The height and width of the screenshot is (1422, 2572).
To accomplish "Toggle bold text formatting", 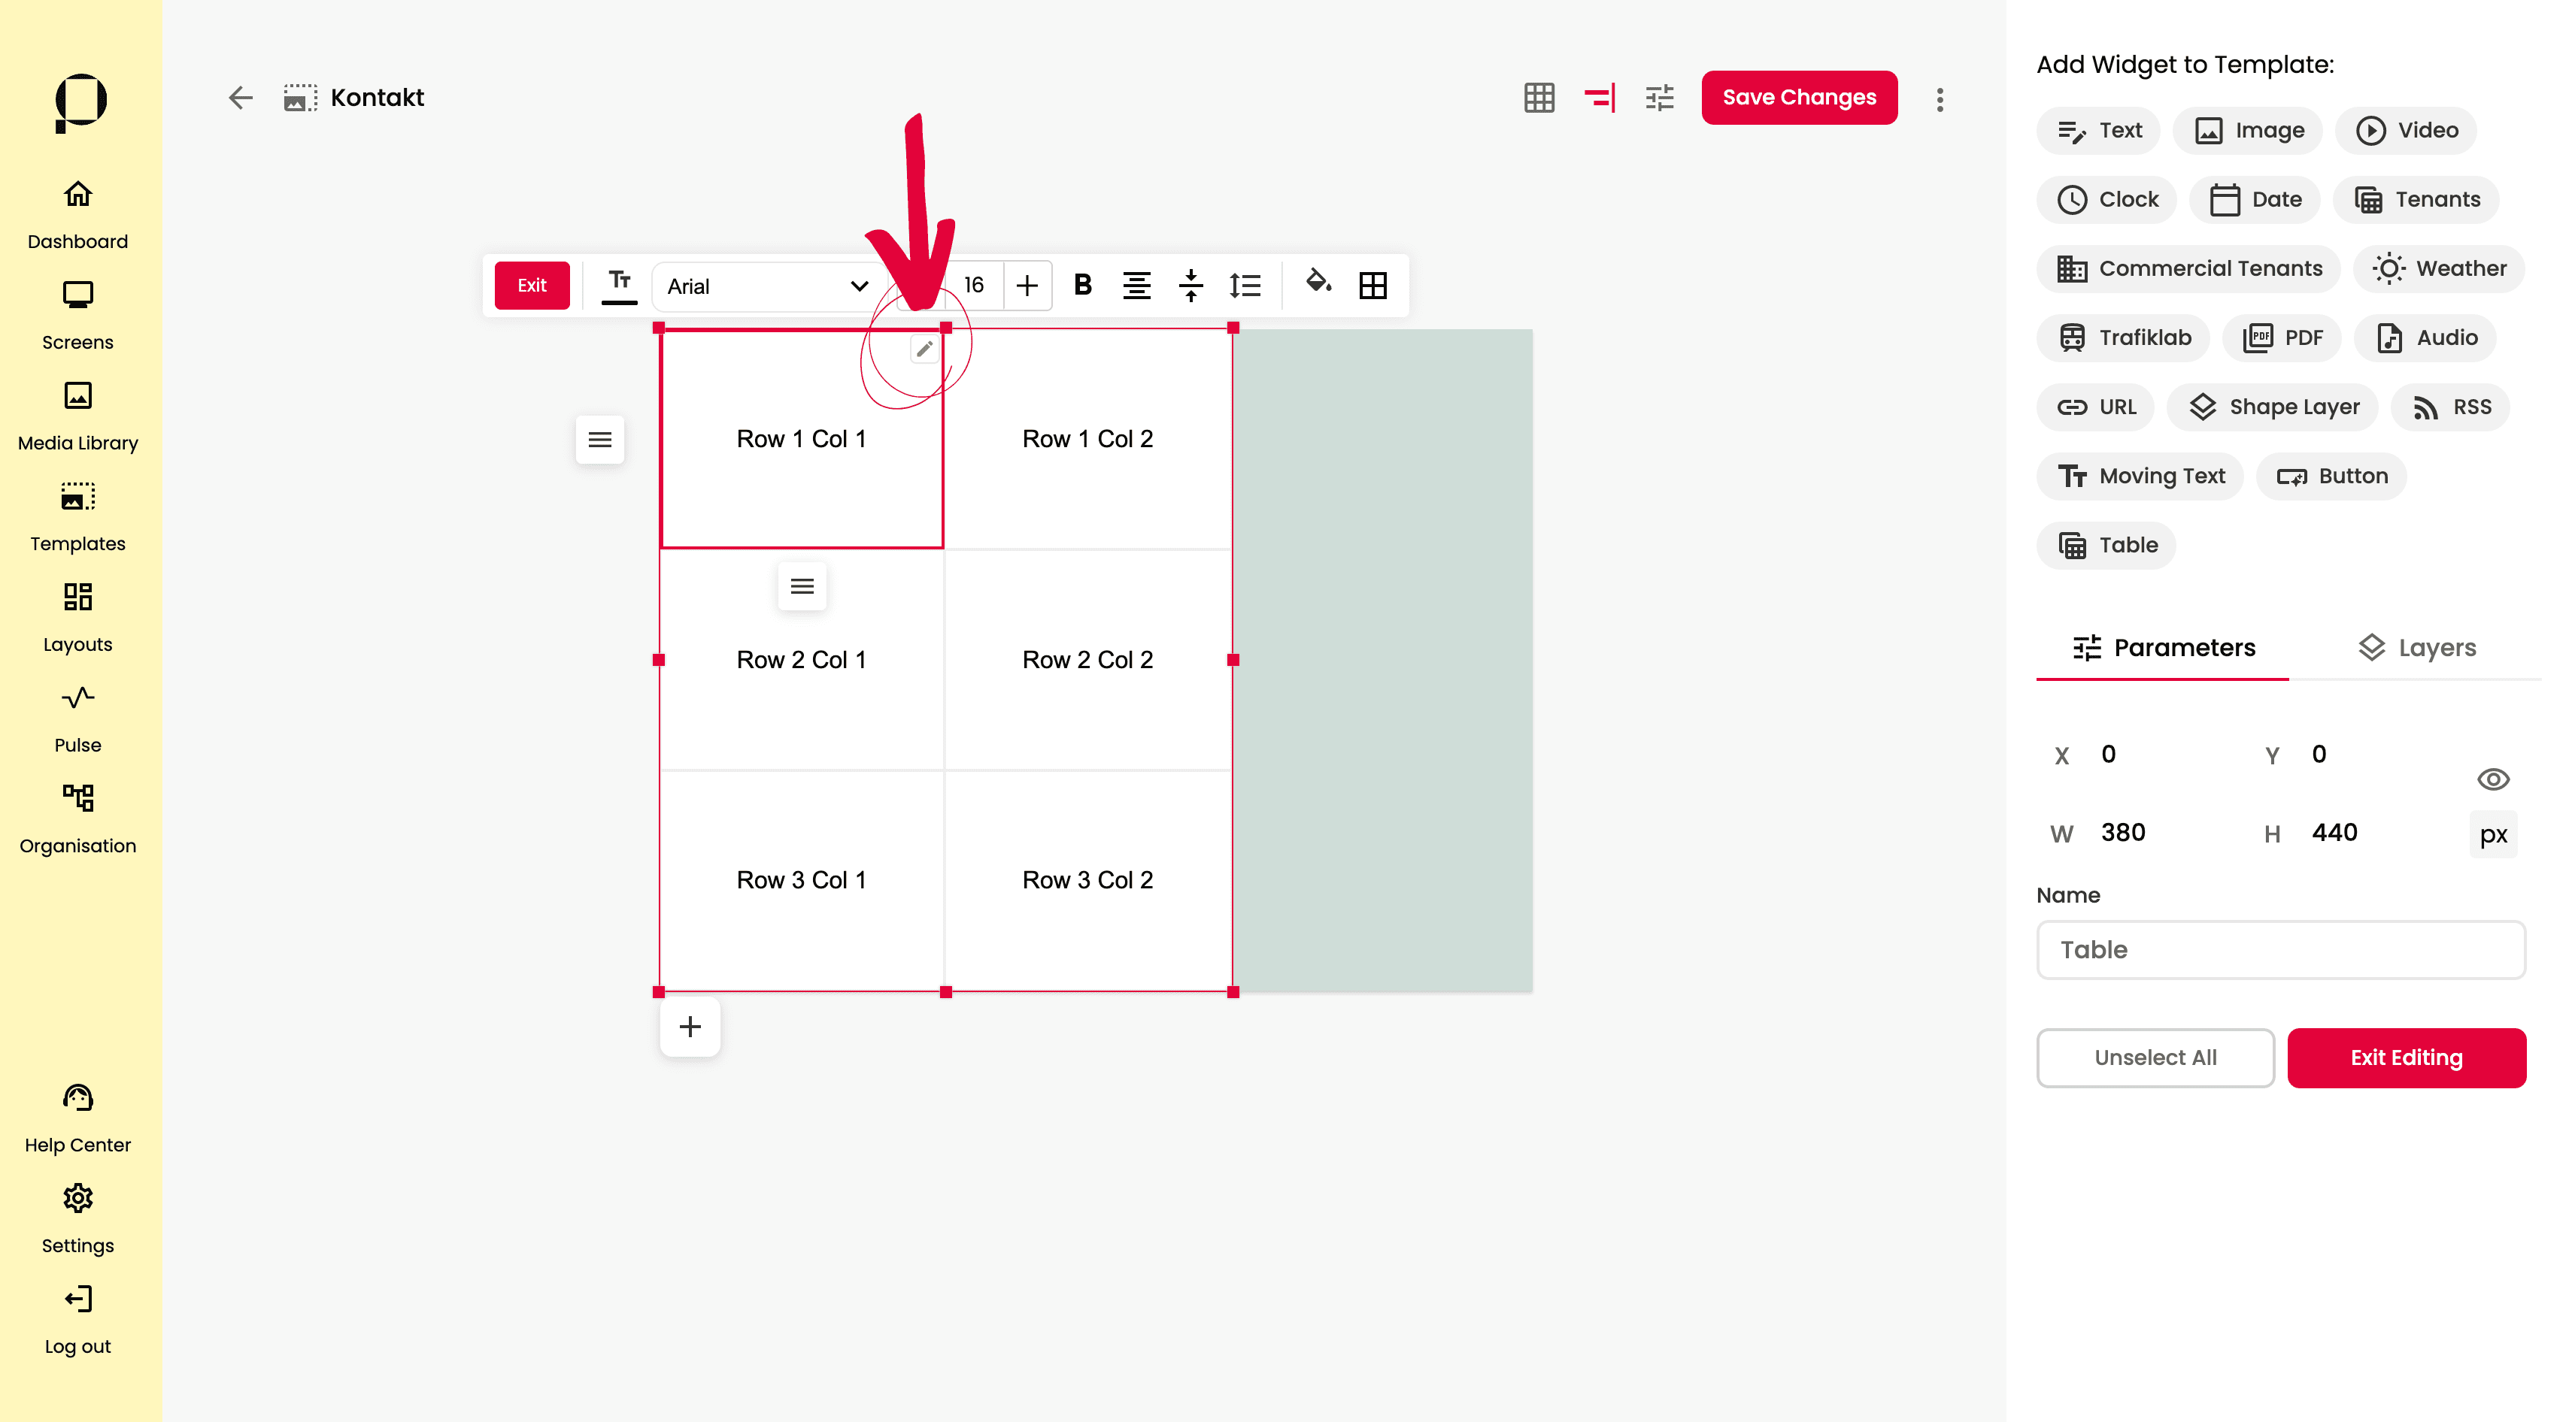I will coord(1082,286).
